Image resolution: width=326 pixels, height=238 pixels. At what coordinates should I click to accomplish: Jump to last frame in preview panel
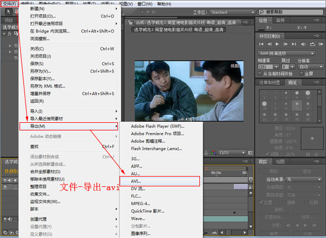294,44
